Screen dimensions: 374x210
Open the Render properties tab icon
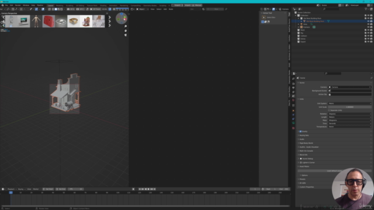click(x=293, y=83)
